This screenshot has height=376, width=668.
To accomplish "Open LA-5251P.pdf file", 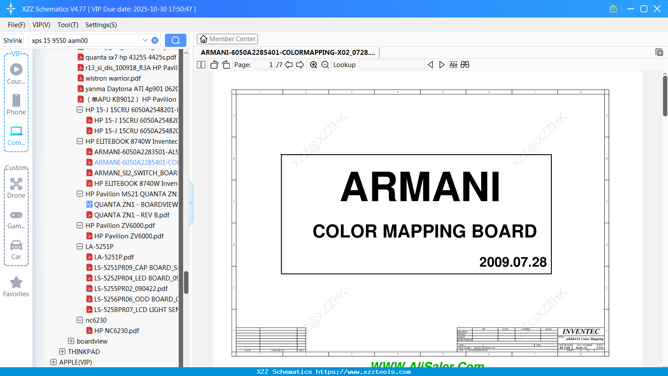I will click(110, 257).
